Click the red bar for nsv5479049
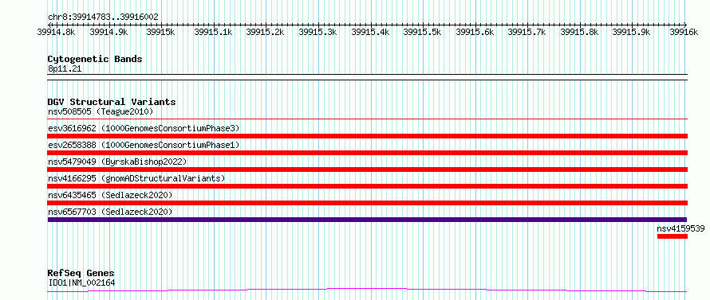The image size is (710, 300). [367, 169]
